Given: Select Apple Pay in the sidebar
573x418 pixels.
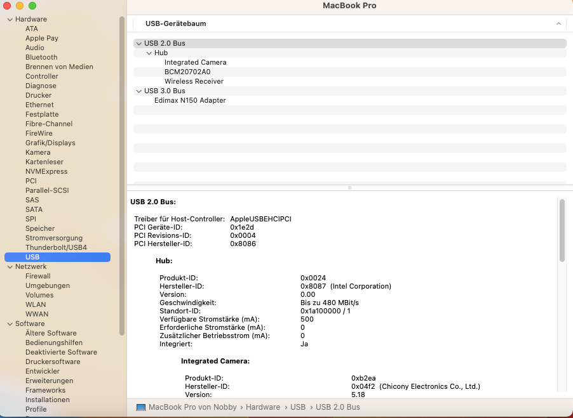Looking at the screenshot, I should (42, 38).
